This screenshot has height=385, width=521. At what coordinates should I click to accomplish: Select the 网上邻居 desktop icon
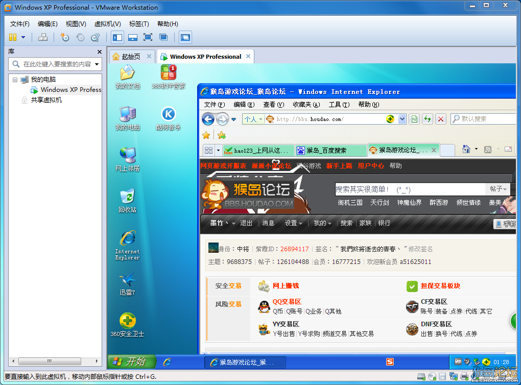pyautogui.click(x=127, y=159)
